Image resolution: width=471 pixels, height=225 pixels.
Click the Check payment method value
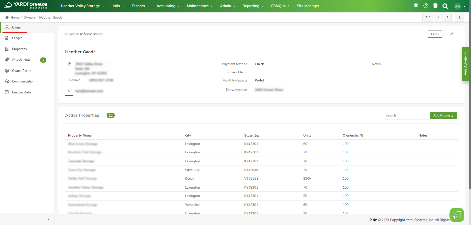[259, 64]
